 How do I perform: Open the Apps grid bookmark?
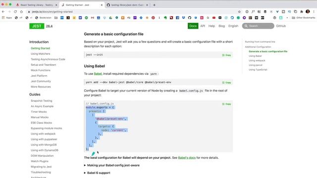(7, 18)
